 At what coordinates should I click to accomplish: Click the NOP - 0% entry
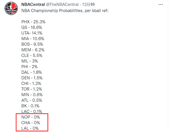[31, 117]
